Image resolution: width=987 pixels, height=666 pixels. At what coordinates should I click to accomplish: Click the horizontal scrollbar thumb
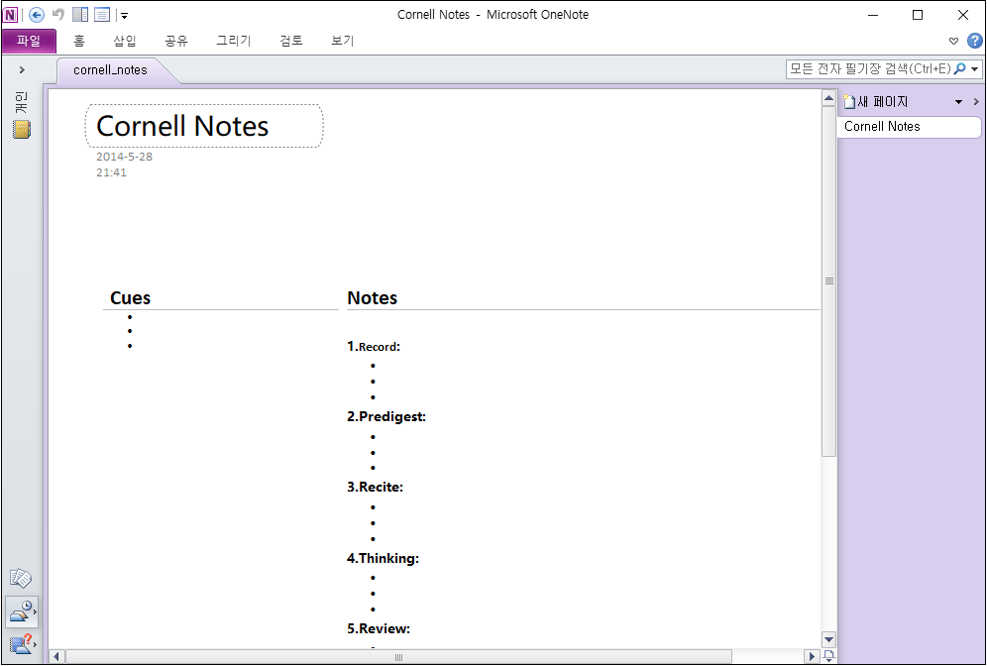[398, 657]
